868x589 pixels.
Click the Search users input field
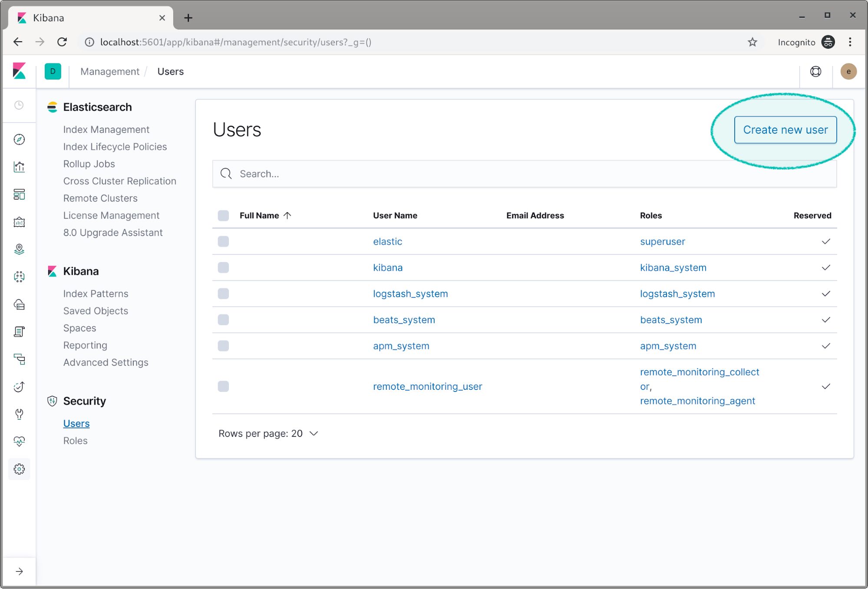[524, 174]
